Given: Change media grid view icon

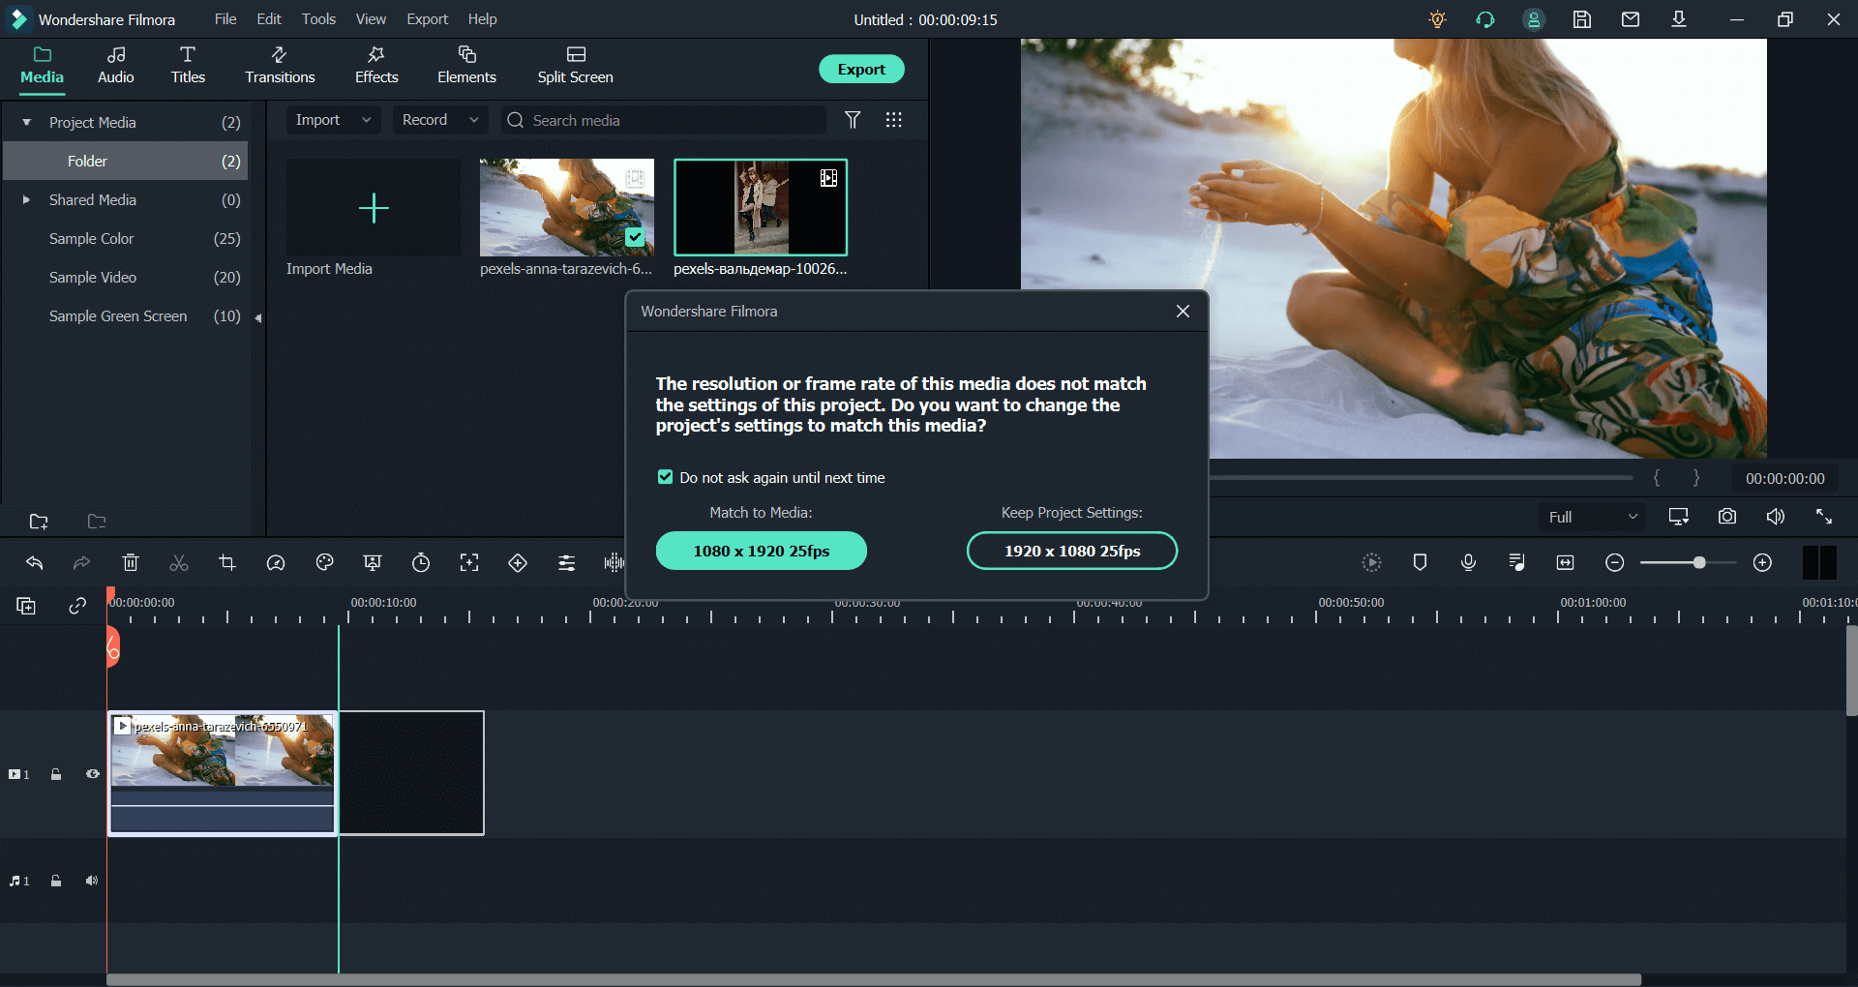Looking at the screenshot, I should [894, 120].
